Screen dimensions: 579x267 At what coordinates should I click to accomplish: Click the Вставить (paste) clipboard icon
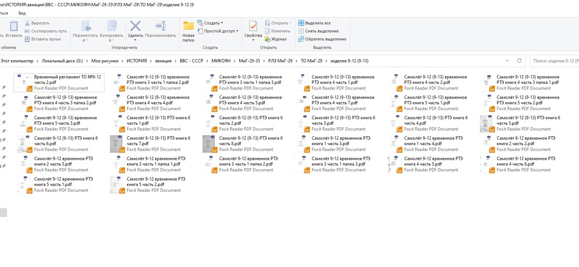pos(13,26)
